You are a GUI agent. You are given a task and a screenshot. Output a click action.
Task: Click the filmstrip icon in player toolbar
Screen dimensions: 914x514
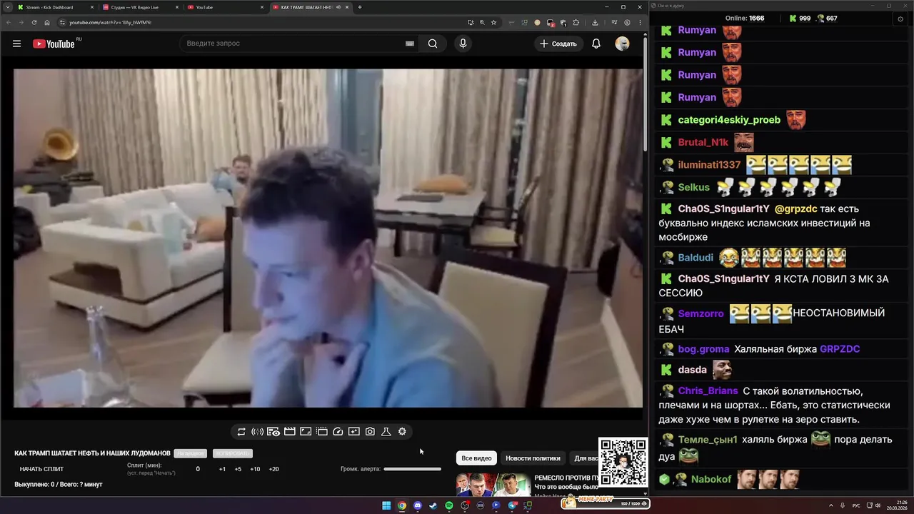(322, 432)
